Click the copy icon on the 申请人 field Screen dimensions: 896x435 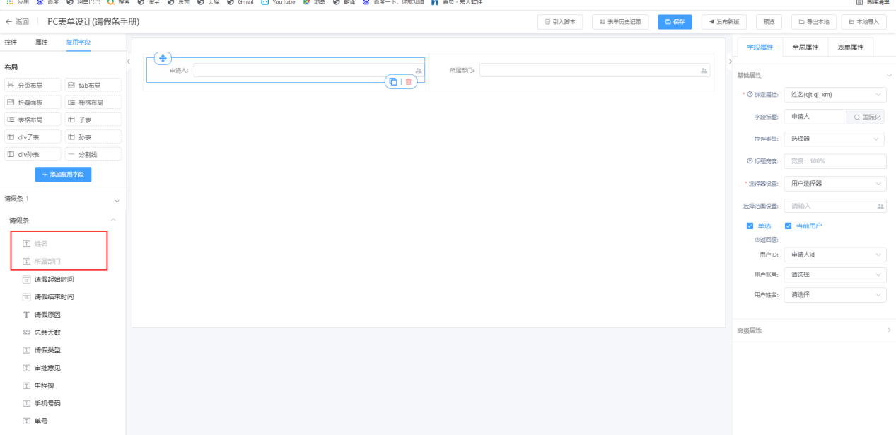[x=393, y=82]
